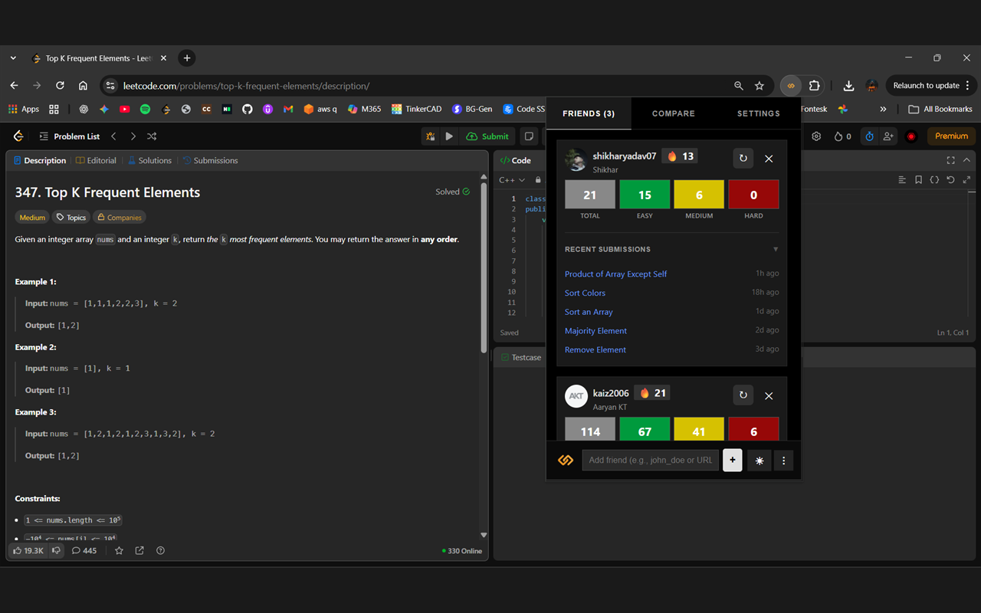The image size is (981, 613).
Task: Star the problem to favorite it
Action: click(119, 550)
